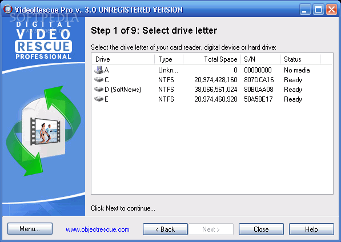Image resolution: width=341 pixels, height=242 pixels.
Task: Click total space 20,974,460,928
Action: pos(216,99)
